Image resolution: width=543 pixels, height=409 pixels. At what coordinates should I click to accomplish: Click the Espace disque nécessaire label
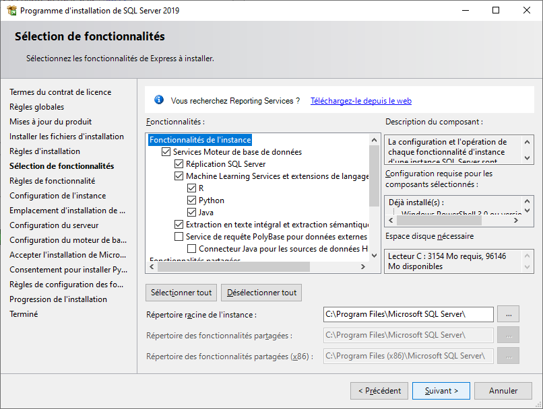pyautogui.click(x=429, y=236)
